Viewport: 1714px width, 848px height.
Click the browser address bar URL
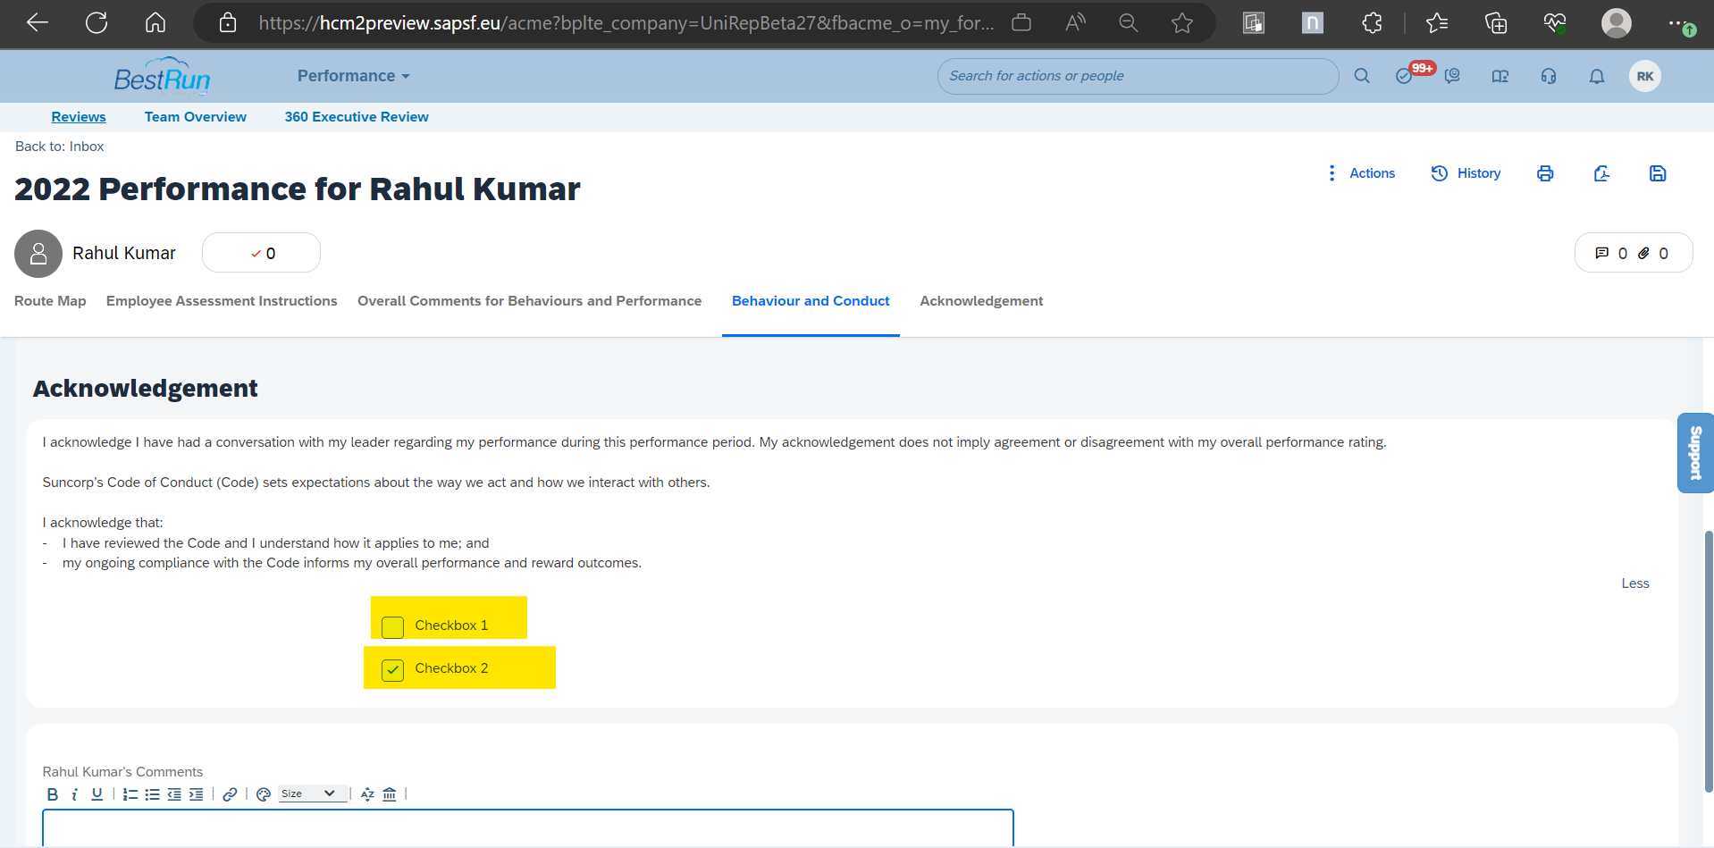pos(626,22)
